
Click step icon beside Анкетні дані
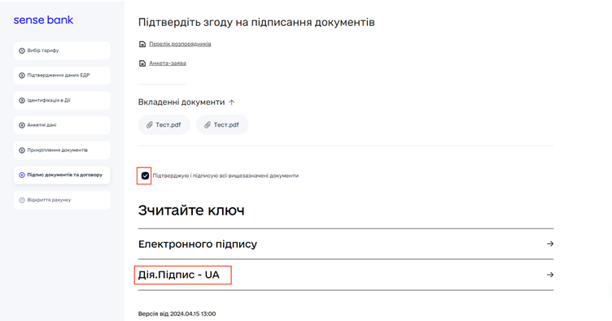pos(22,125)
